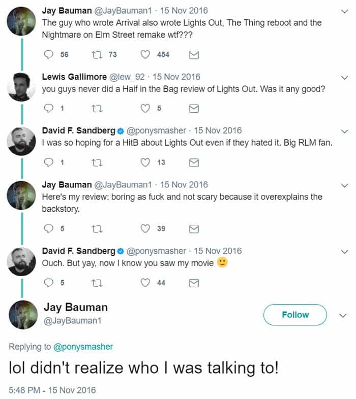Retweet the 'Ouch. But yay' tweet
Viewport: 356px width, 399px height.
pos(96,283)
